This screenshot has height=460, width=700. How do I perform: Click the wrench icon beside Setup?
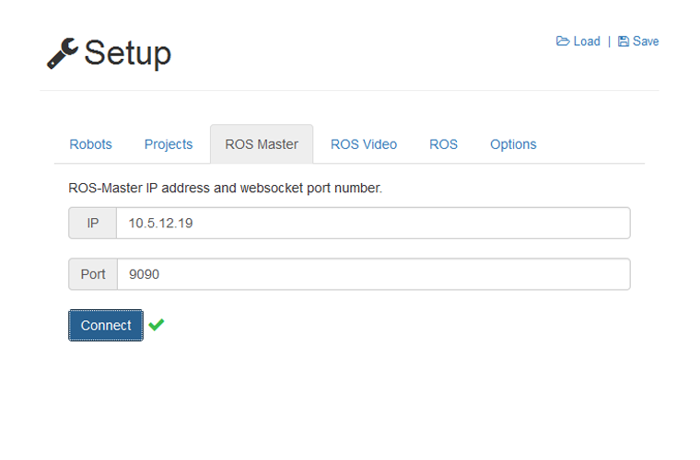pos(63,53)
